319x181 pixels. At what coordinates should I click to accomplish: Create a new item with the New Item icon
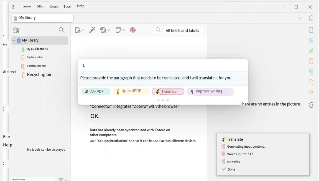point(78,30)
